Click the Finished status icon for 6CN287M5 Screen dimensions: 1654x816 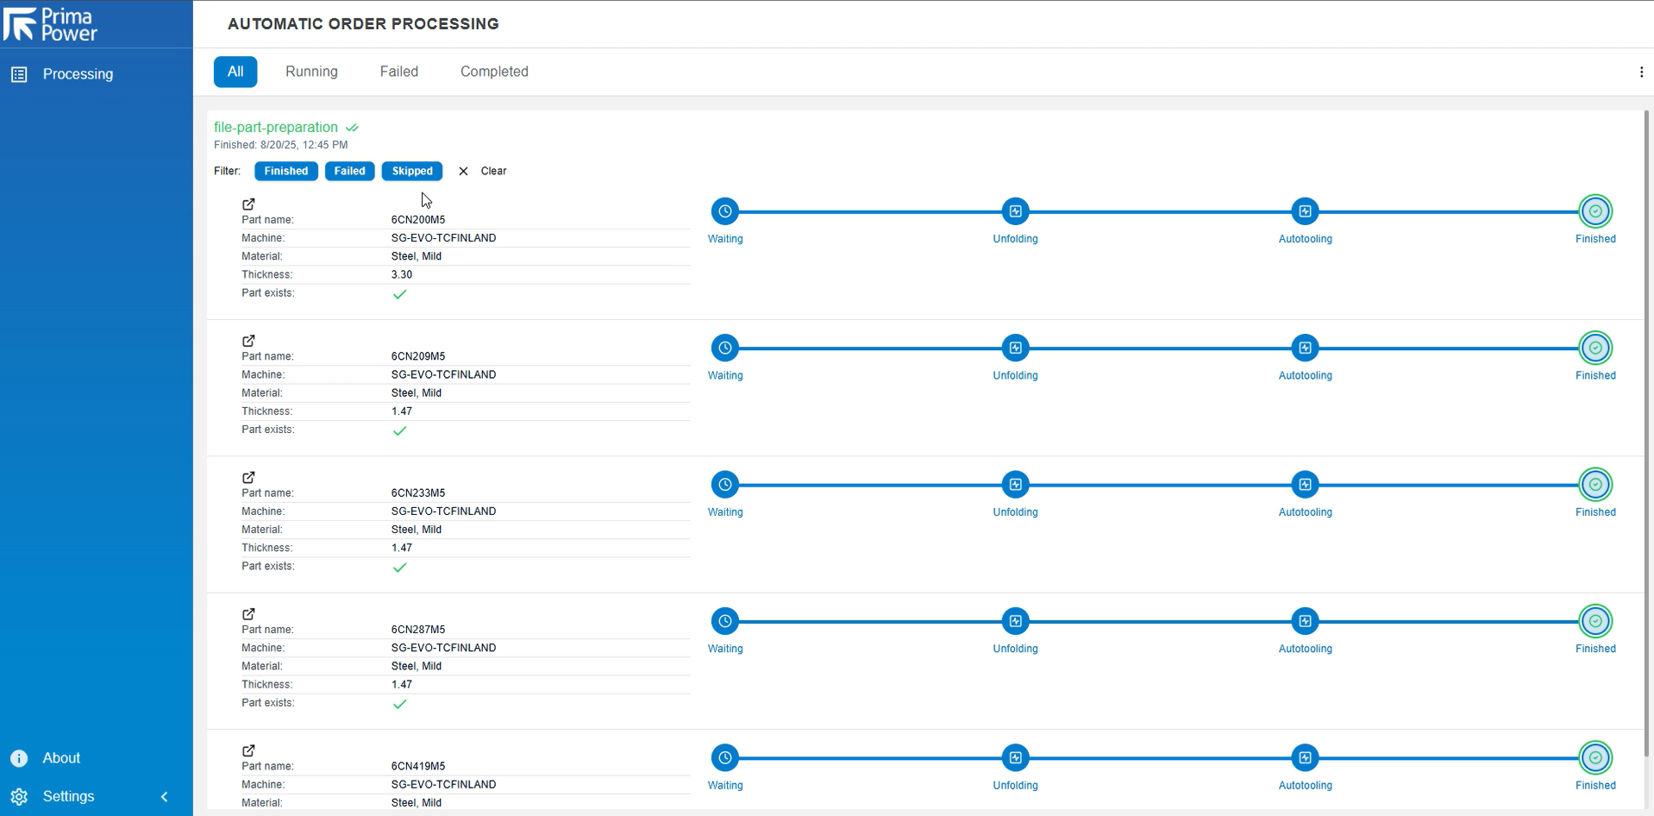point(1594,621)
